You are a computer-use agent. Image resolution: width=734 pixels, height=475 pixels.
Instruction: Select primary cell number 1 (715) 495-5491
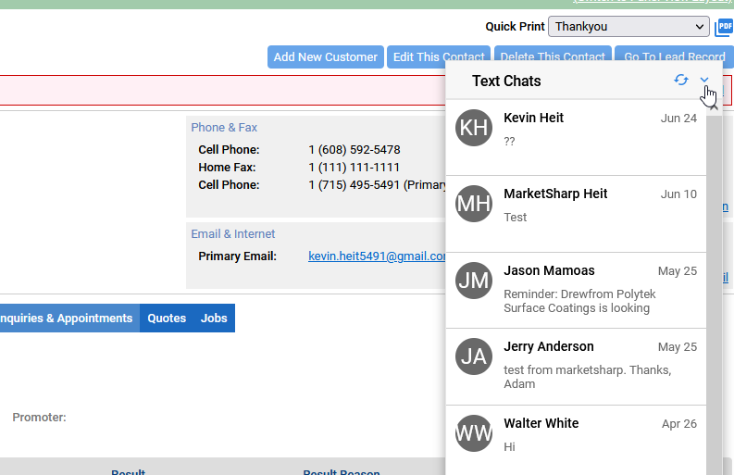[355, 185]
